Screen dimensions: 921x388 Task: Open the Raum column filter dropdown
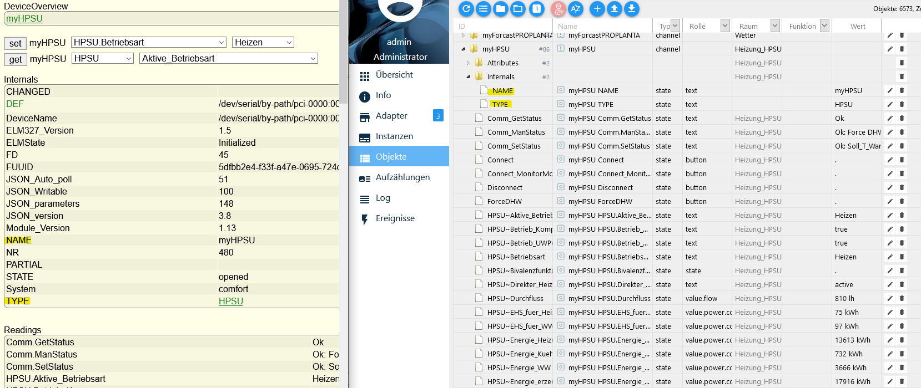pyautogui.click(x=775, y=25)
